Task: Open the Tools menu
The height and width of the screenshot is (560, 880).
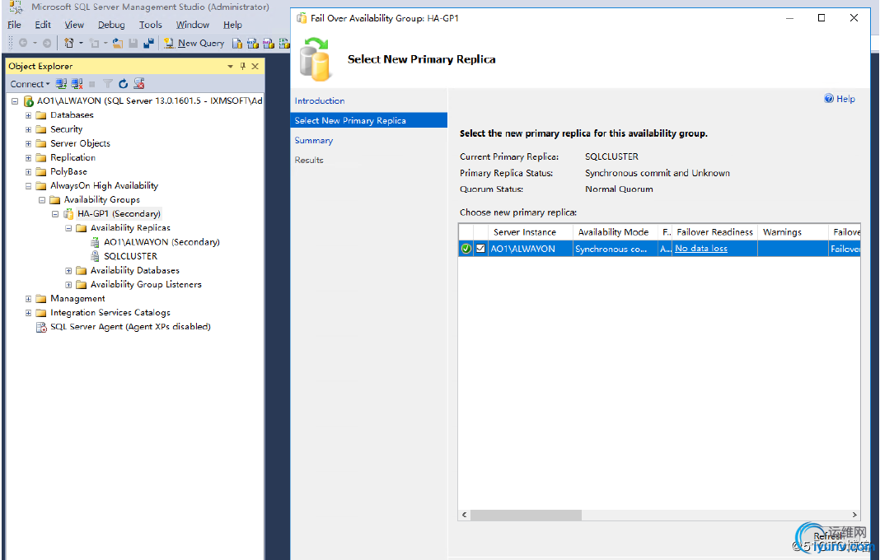Action: tap(151, 25)
